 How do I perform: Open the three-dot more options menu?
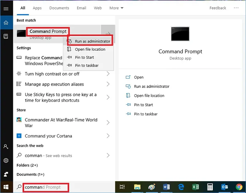tap(236, 8)
